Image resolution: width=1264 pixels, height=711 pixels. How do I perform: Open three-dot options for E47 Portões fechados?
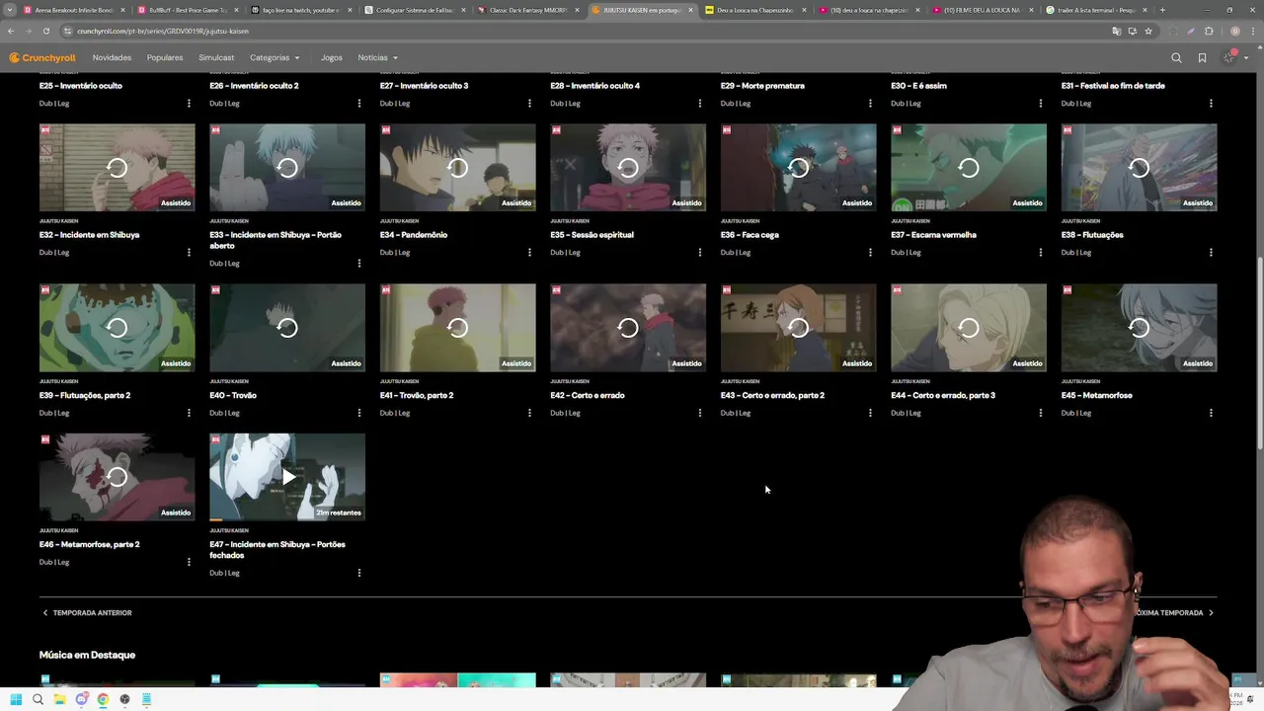coord(359,573)
